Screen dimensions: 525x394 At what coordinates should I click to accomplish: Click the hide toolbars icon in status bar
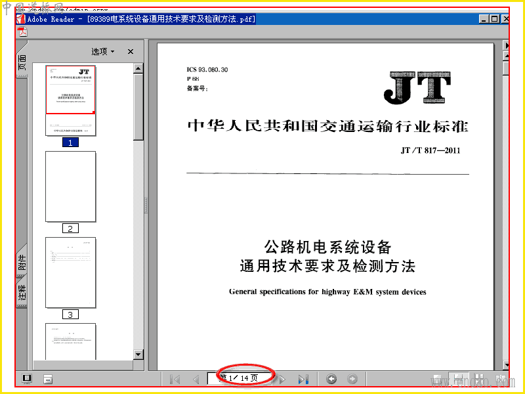click(x=48, y=380)
